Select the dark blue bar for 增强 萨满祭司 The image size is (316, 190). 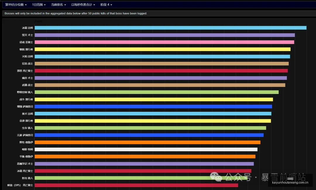(x=153, y=107)
